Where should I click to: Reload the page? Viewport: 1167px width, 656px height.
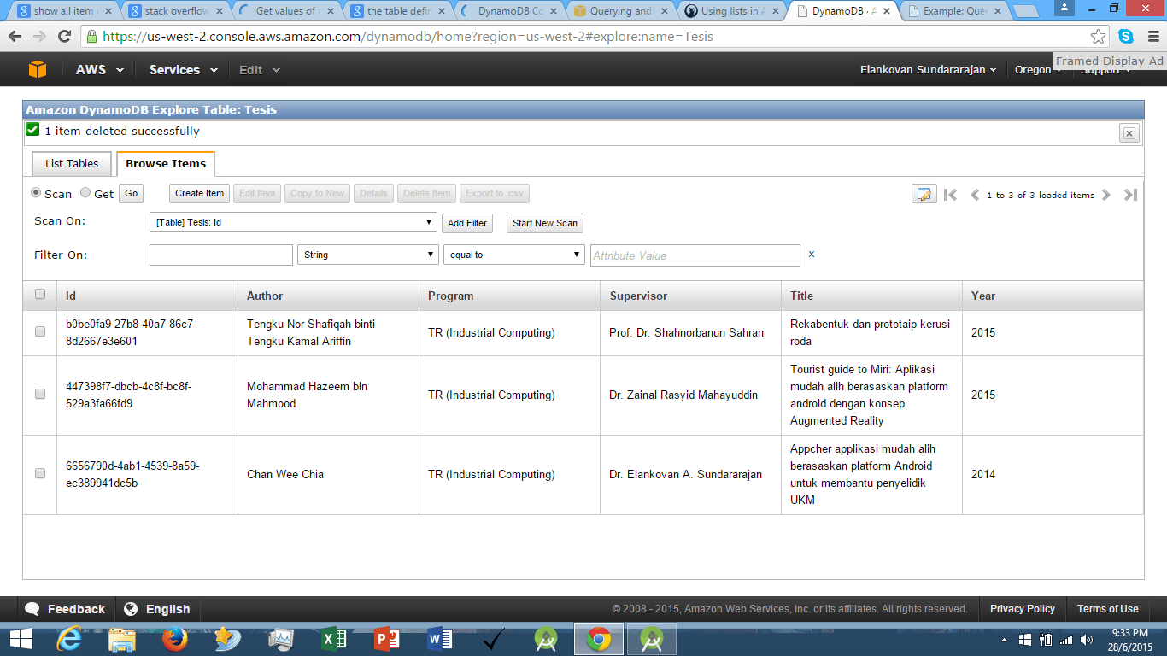click(64, 36)
